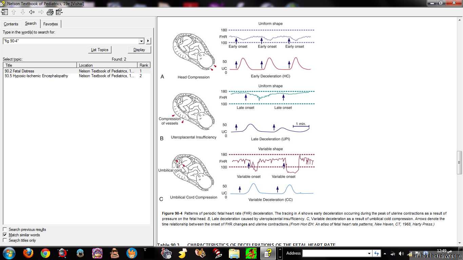Click the Print icon in toolbar
The image size is (463, 260).
click(x=50, y=12)
